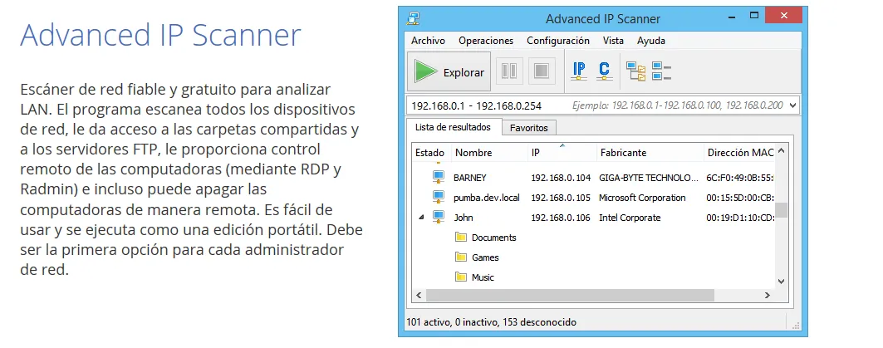Screen dimensions: 883x348
Task: Click the collapse all list toolbar icon
Action: click(661, 71)
